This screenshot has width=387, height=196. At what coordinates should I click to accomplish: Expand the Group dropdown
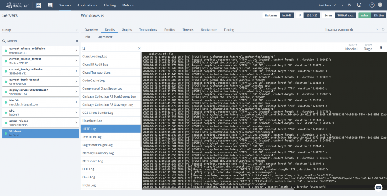[x=40, y=30]
